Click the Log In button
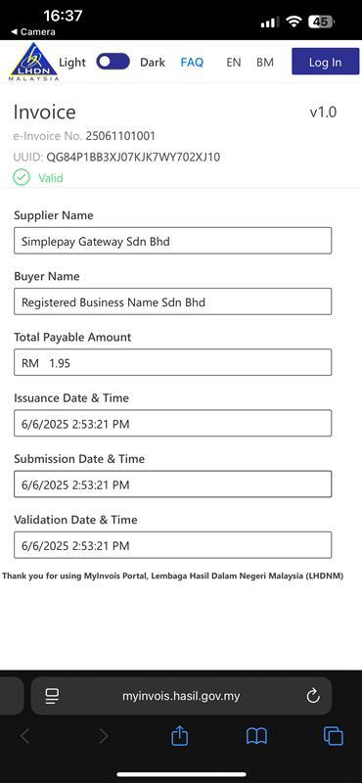The height and width of the screenshot is (783, 362). click(325, 62)
